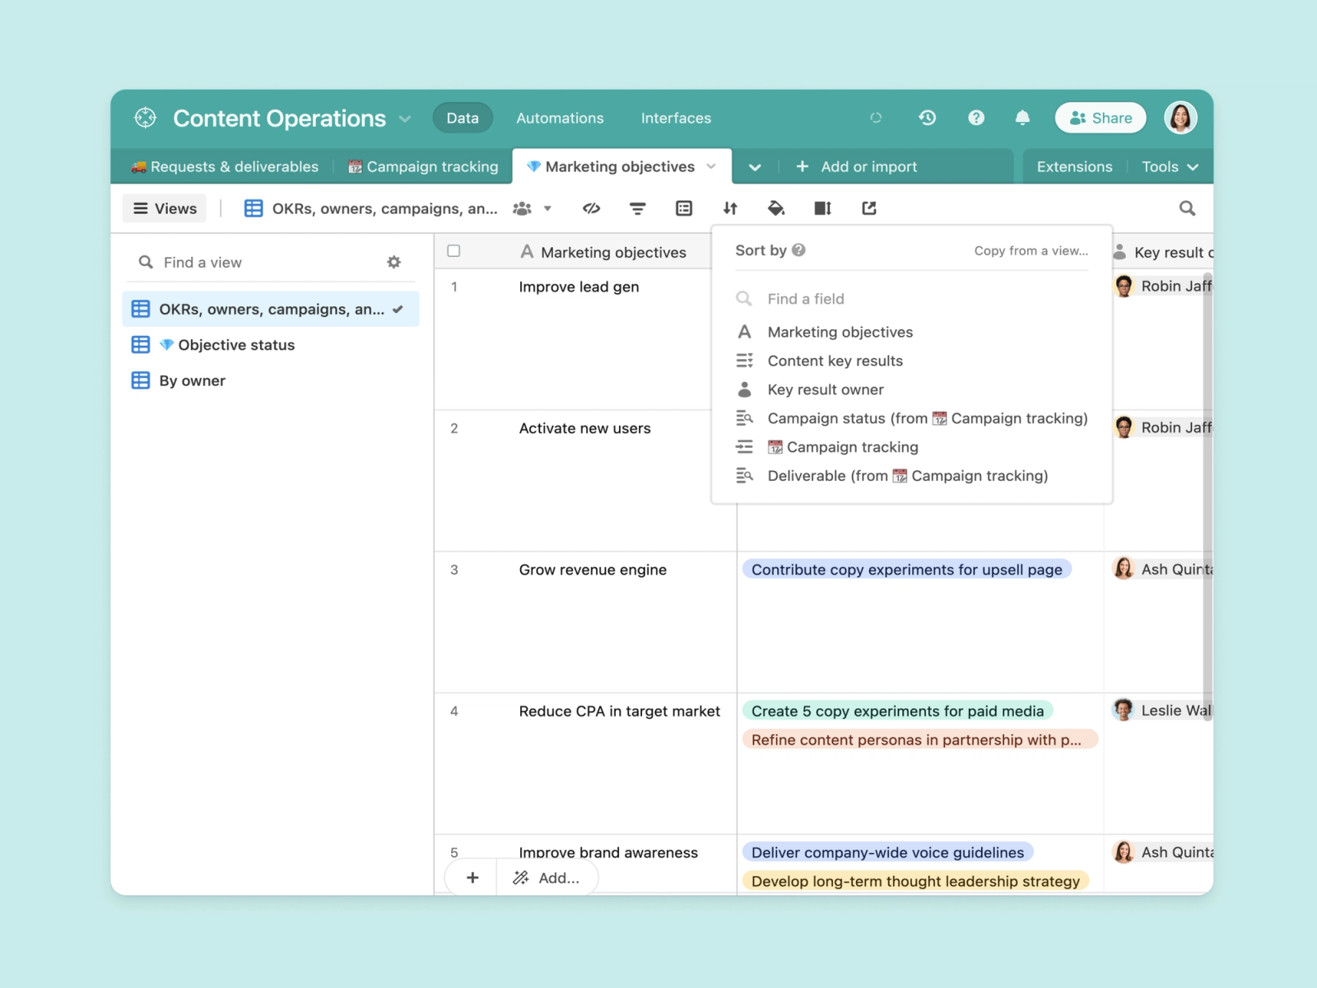Viewport: 1317px width, 988px height.
Task: Sort by Campaign status lookup field
Action: (911, 418)
